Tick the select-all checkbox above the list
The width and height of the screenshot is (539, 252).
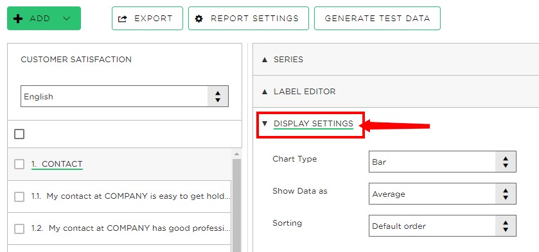19,134
